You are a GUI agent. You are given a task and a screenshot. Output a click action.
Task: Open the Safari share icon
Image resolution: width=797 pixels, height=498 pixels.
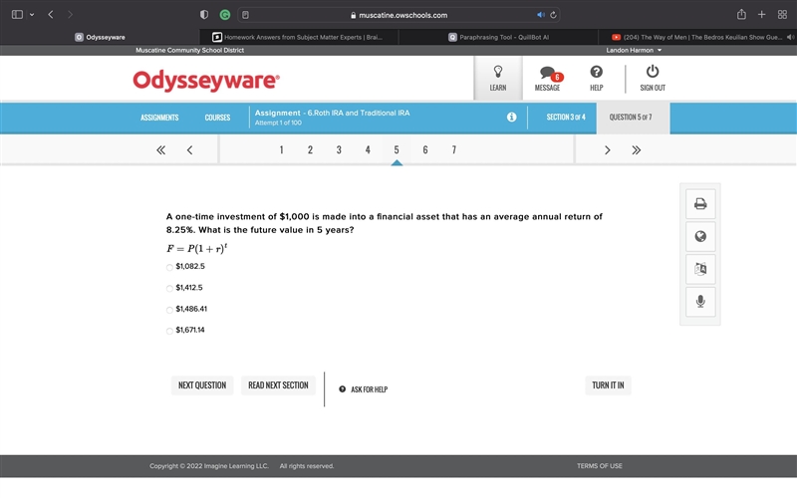click(x=741, y=14)
